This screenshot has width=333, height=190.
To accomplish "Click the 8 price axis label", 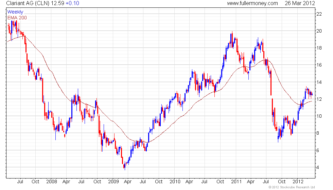I will (x=318, y=133).
